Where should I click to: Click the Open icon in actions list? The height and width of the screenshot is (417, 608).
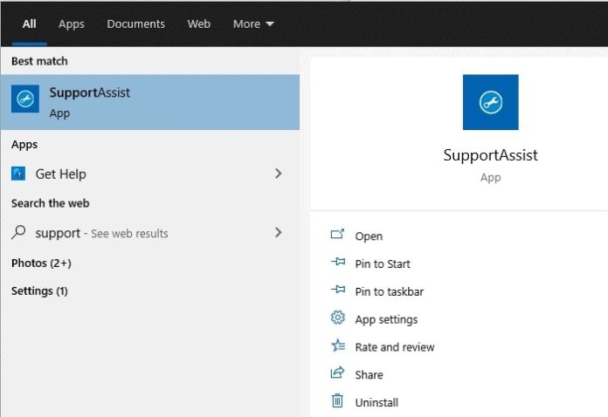(x=337, y=236)
